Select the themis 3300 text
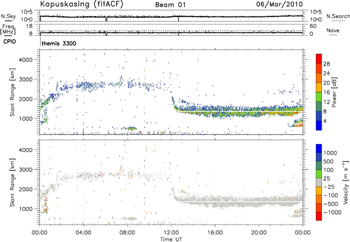 [x=59, y=43]
